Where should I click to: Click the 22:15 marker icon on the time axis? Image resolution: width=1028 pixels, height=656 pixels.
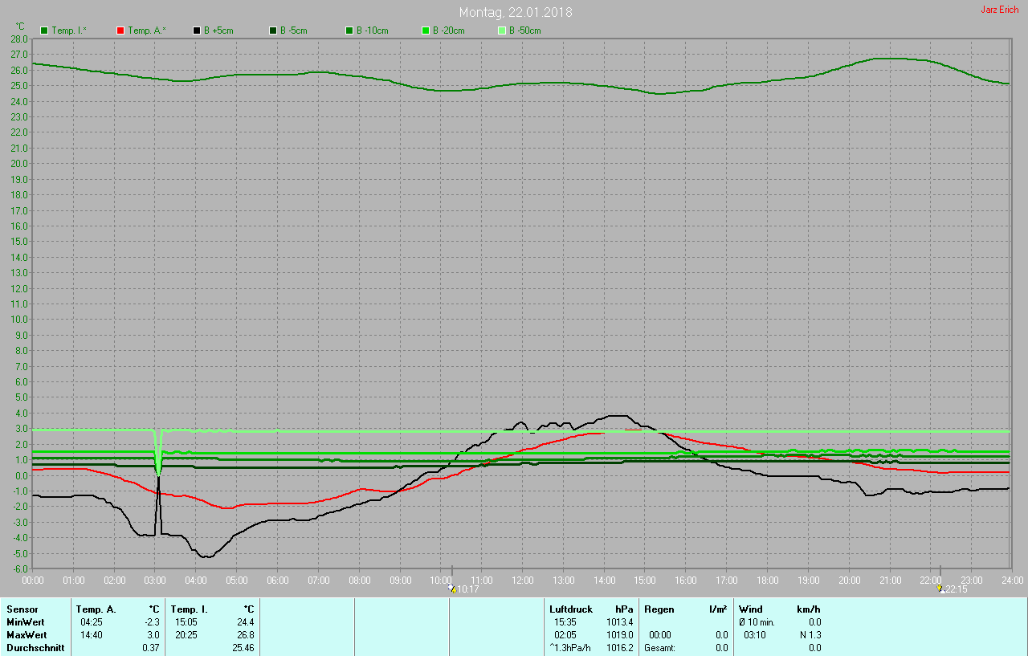[x=940, y=589]
